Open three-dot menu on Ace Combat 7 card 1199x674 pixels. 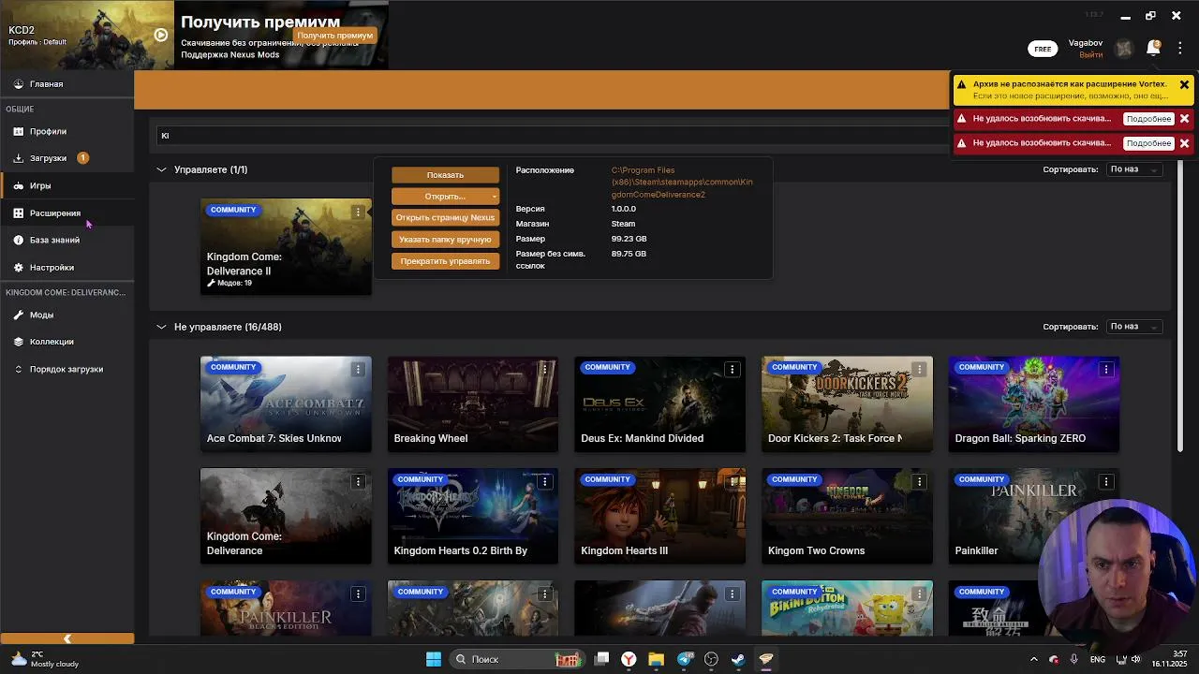coord(358,370)
